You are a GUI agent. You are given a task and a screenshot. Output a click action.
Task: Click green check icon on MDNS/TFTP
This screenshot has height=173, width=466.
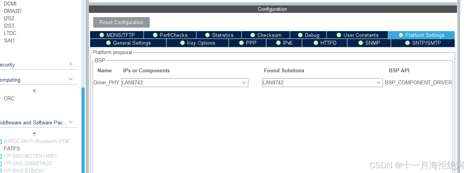pos(102,35)
